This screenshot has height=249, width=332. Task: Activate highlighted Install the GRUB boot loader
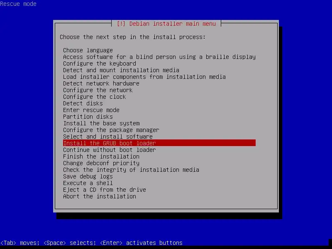click(x=159, y=143)
